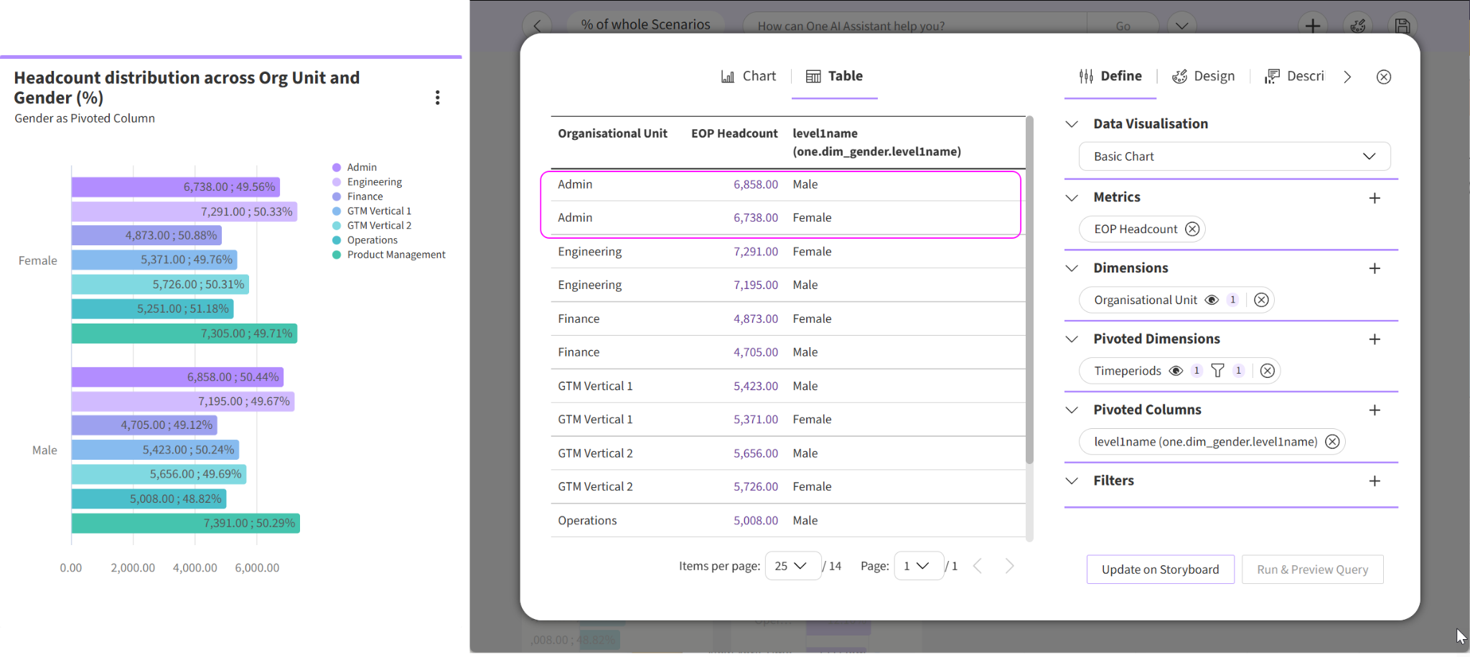Viewport: 1470px width, 657px height.
Task: Collapse the Pivoted Columns section
Action: pos(1072,410)
